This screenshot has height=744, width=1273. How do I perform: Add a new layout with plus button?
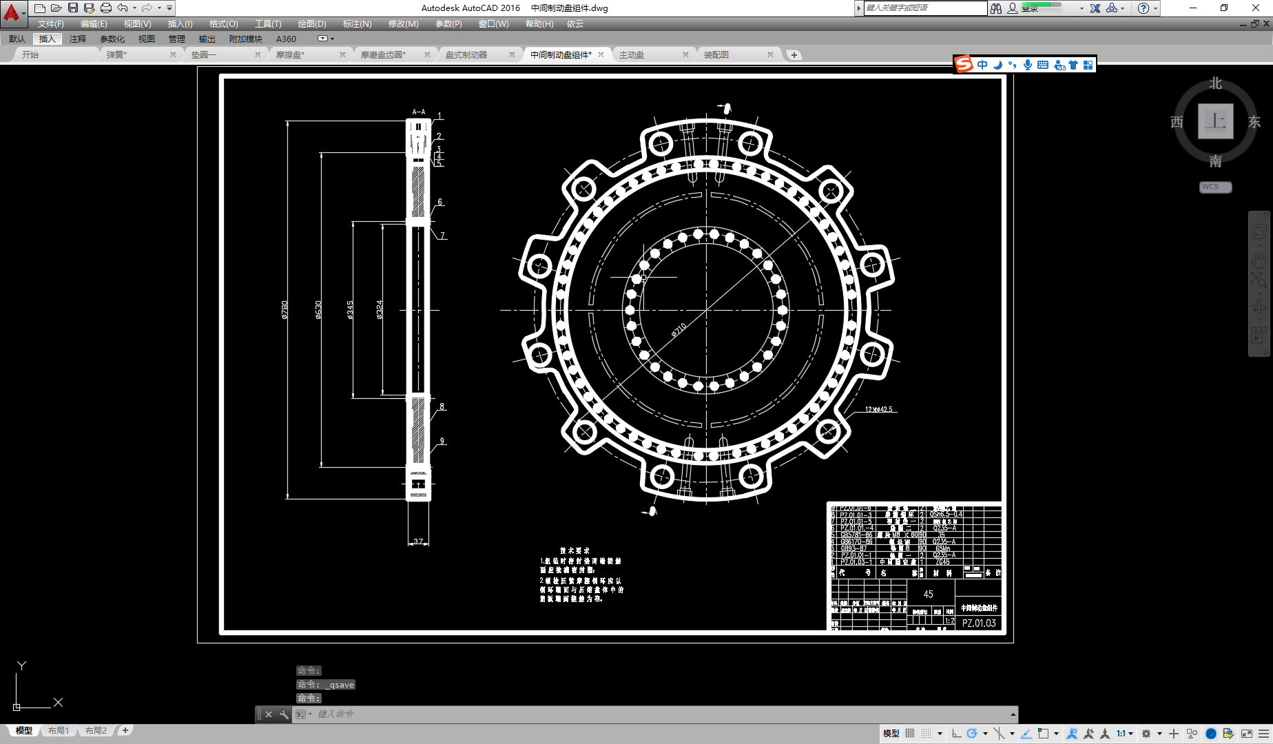click(125, 730)
